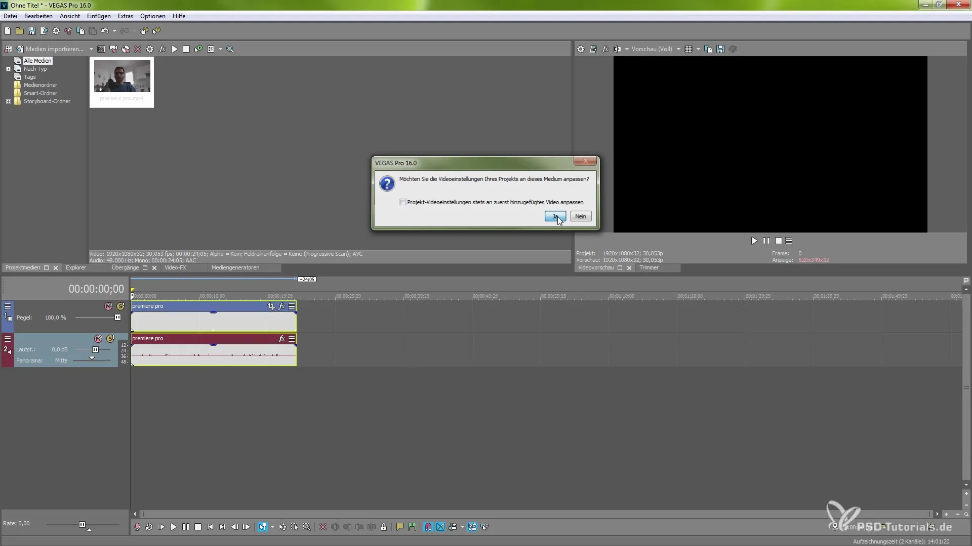
Task: Open project properties gear in main toolbar
Action: click(56, 31)
